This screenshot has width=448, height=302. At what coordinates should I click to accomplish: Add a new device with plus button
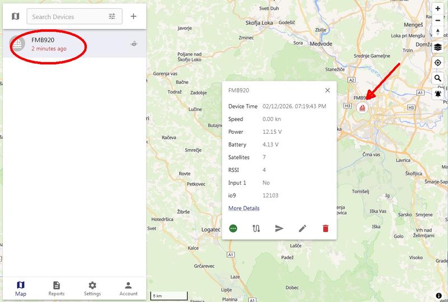click(133, 16)
